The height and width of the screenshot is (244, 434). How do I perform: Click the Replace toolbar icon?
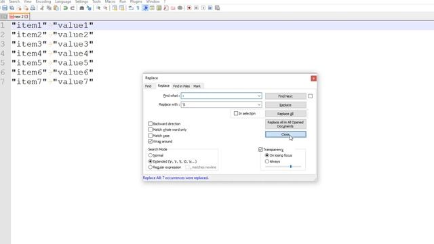pyautogui.click(x=89, y=8)
